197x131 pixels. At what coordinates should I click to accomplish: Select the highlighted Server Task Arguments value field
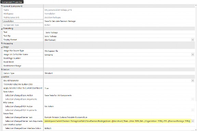117,121
